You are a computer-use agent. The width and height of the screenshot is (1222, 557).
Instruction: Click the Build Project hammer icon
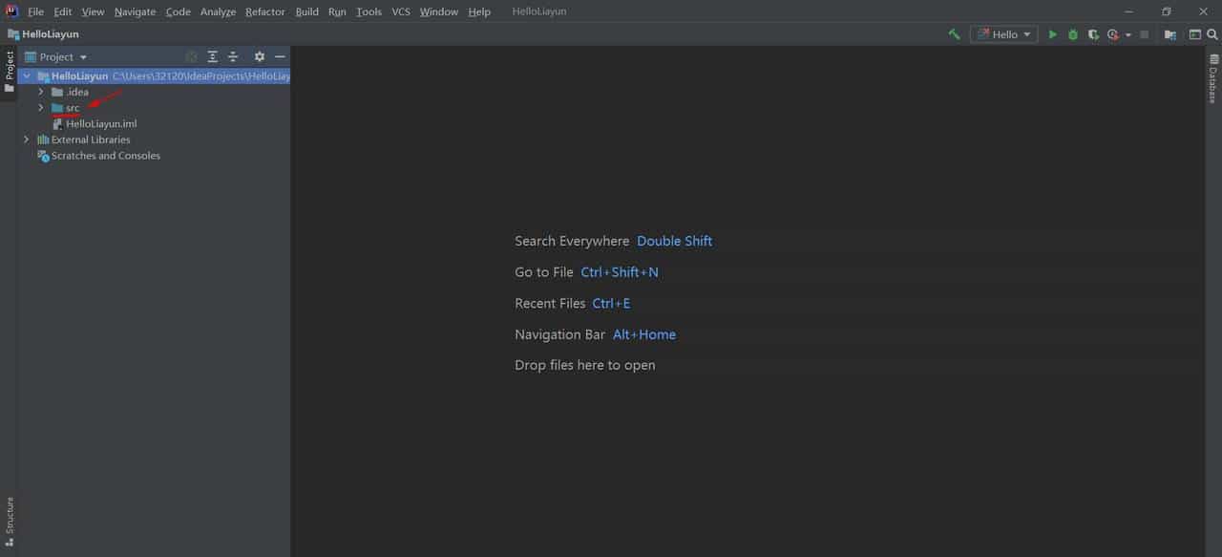pyautogui.click(x=954, y=33)
